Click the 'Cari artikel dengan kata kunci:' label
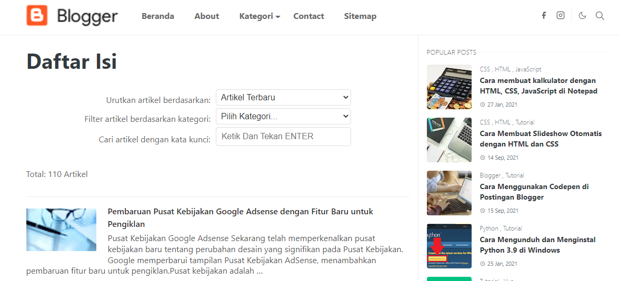Viewport: 619px width, 281px height. point(155,140)
